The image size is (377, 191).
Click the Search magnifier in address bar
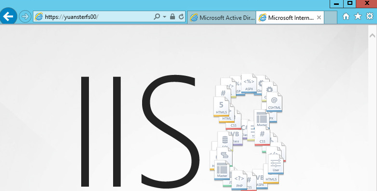(x=157, y=16)
